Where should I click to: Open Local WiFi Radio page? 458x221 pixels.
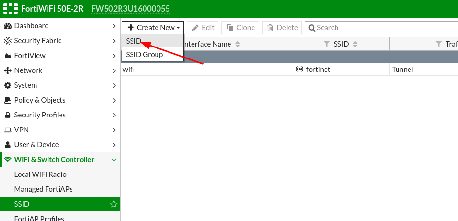pyautogui.click(x=40, y=174)
